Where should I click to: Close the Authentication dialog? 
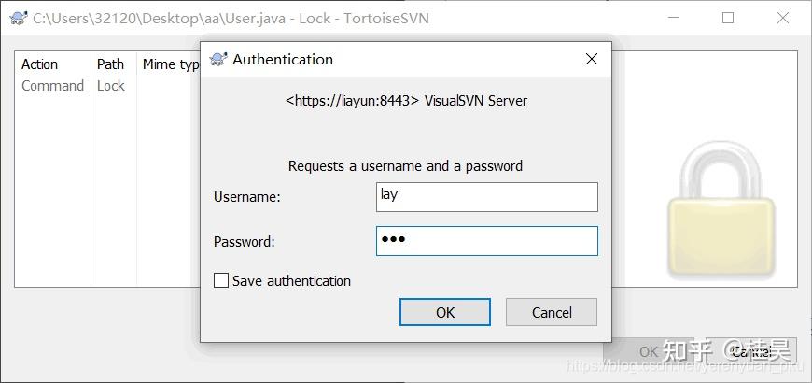point(591,59)
